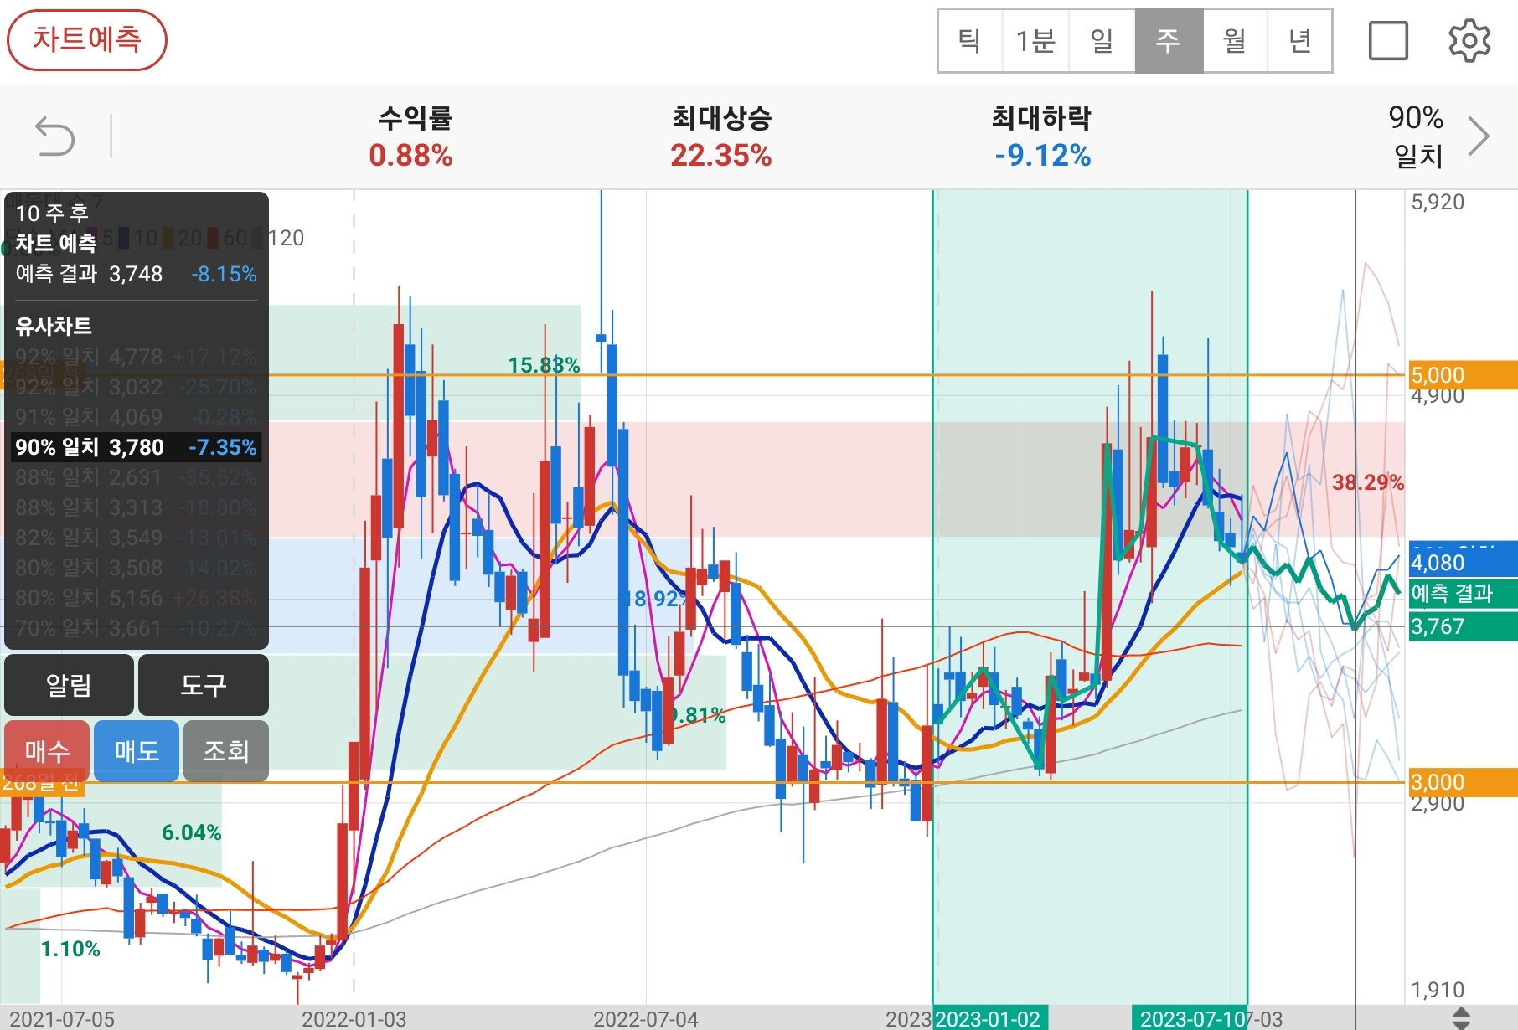Tap the 2022-07-04 date label
The height and width of the screenshot is (1030, 1518).
(645, 1019)
